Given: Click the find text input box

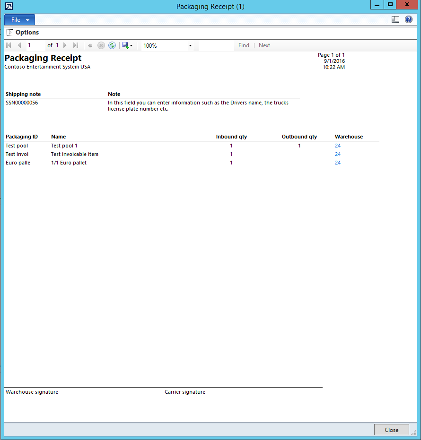Looking at the screenshot, I should click(216, 45).
